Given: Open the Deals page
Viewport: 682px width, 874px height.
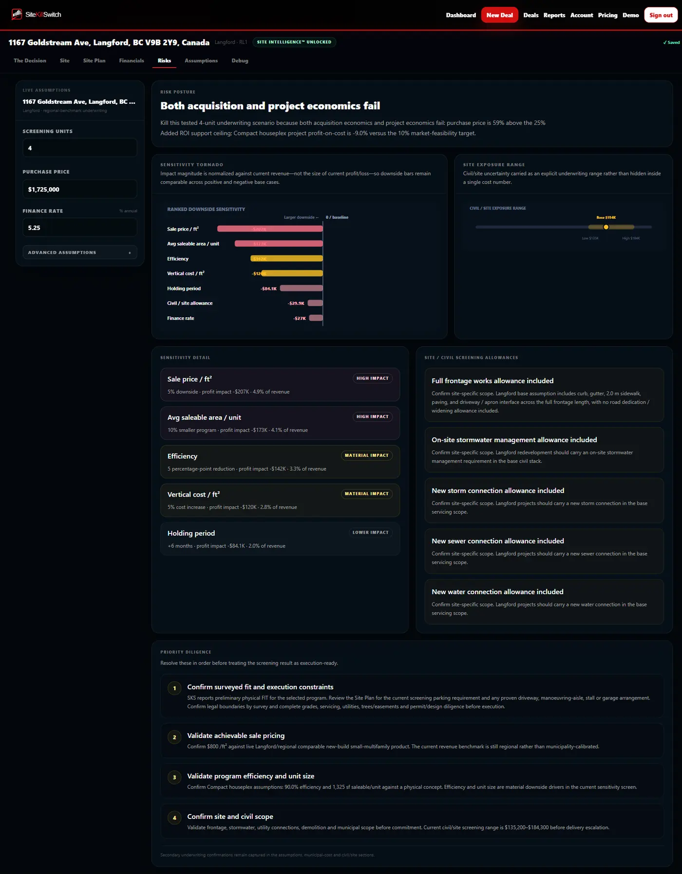Looking at the screenshot, I should click(x=530, y=15).
